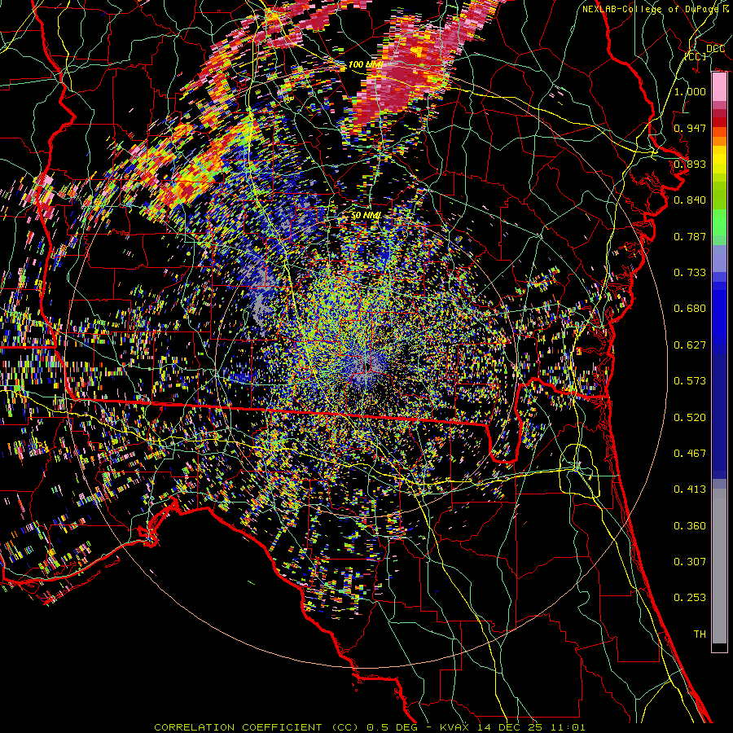Screen dimensions: 733x733
Task: Select the 0.520 legend value
Action: (x=690, y=418)
